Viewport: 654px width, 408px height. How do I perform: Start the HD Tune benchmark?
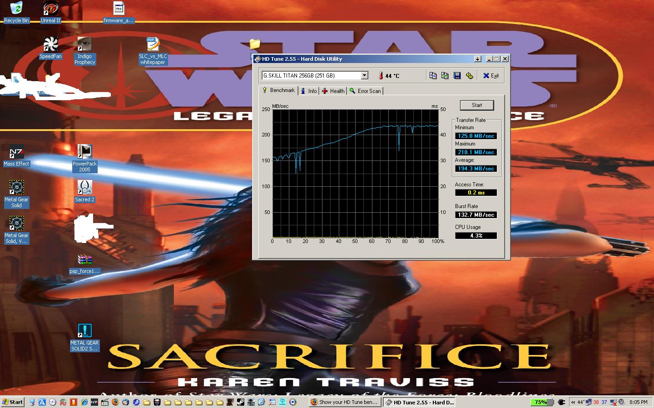coord(477,105)
